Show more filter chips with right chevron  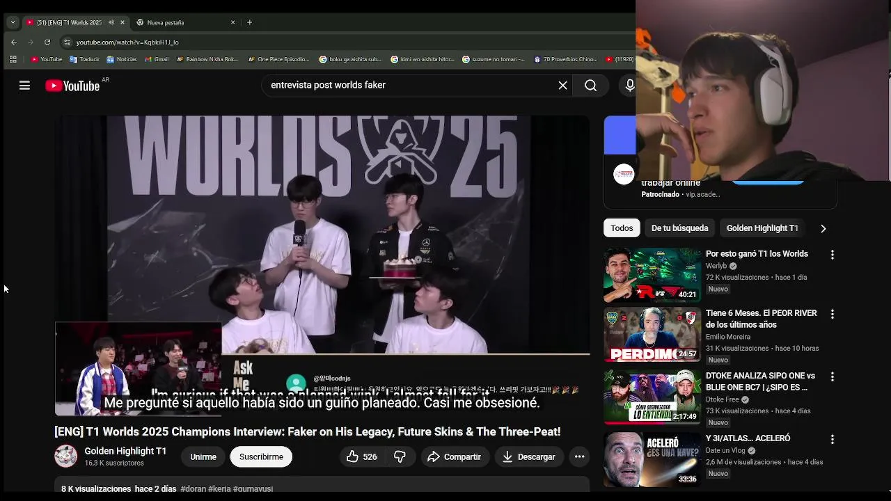823,228
